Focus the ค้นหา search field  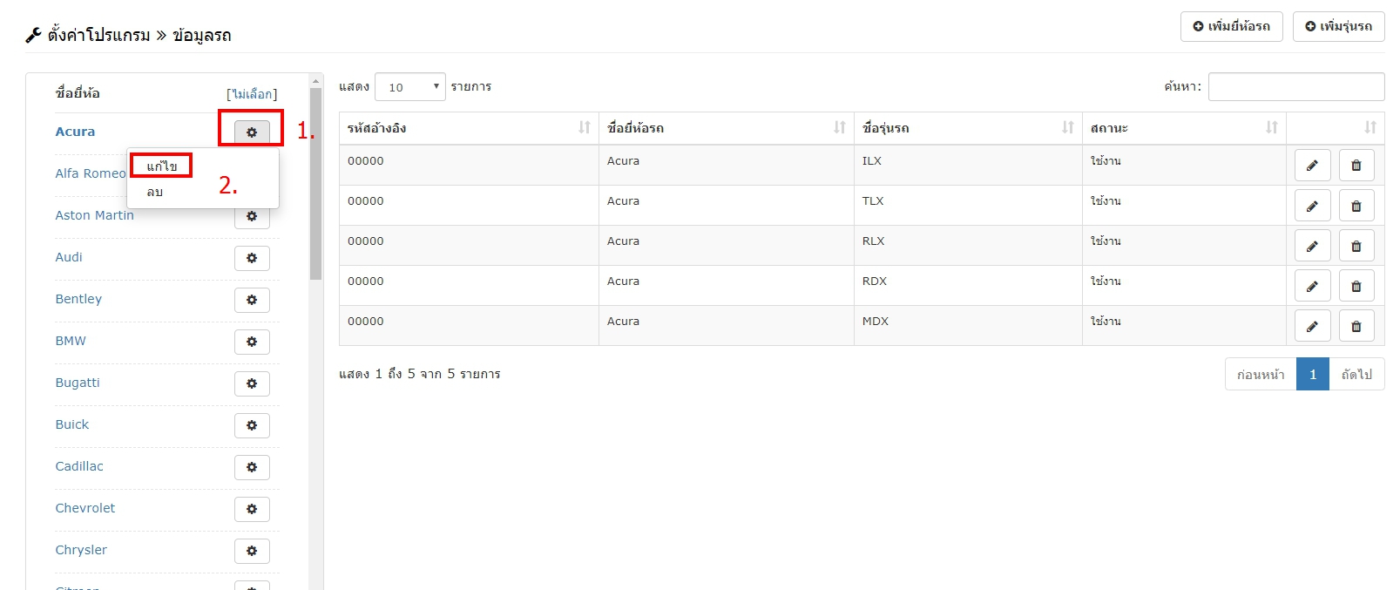1296,87
